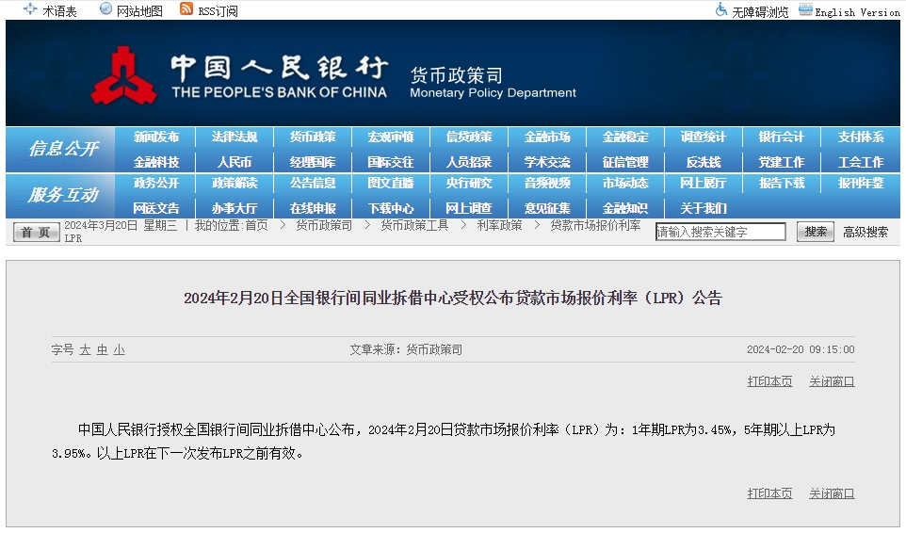Click the 首页 home button

click(x=36, y=232)
